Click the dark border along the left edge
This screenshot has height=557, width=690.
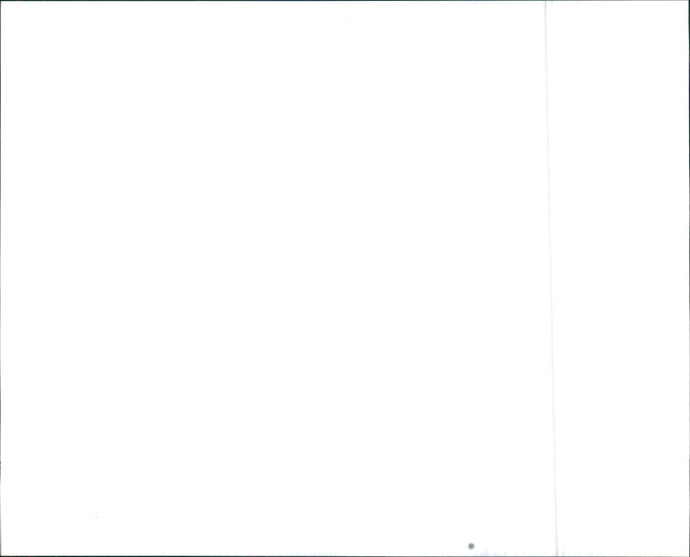(x=1, y=278)
